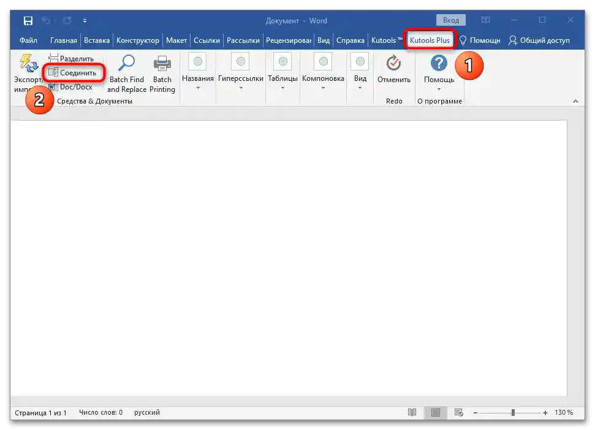
Task: Open the Файл tab
Action: tap(28, 40)
